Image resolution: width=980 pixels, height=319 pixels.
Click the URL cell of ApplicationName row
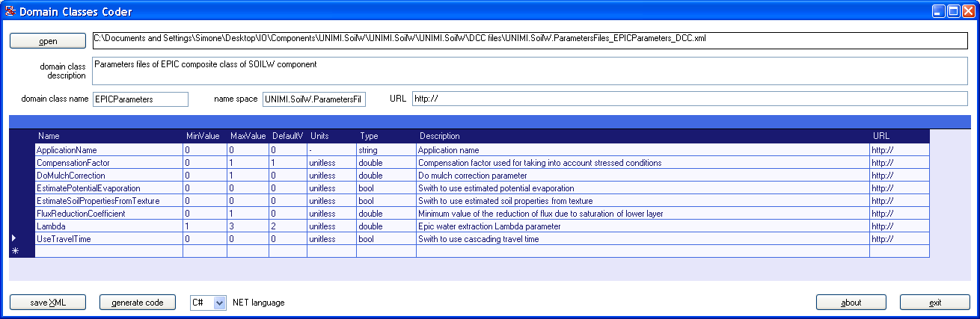(x=900, y=150)
